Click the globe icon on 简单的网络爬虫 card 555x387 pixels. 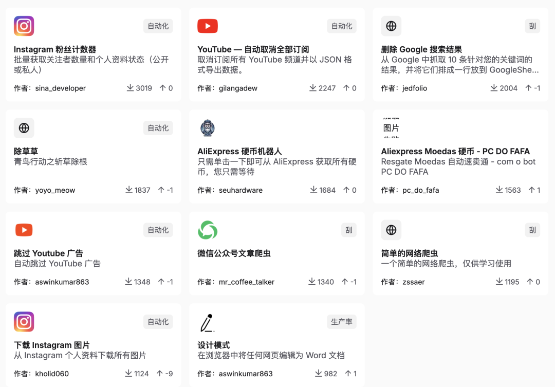tap(391, 230)
